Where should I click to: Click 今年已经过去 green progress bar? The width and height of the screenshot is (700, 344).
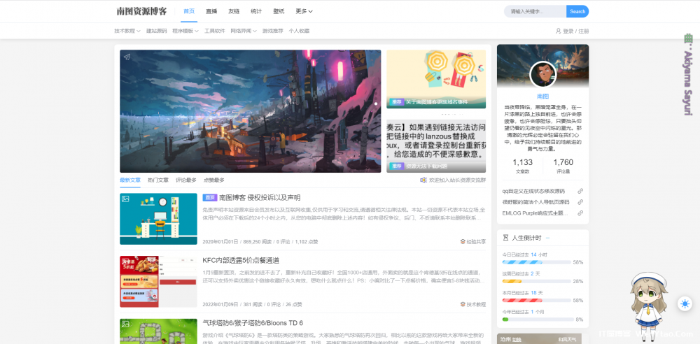tap(538, 320)
